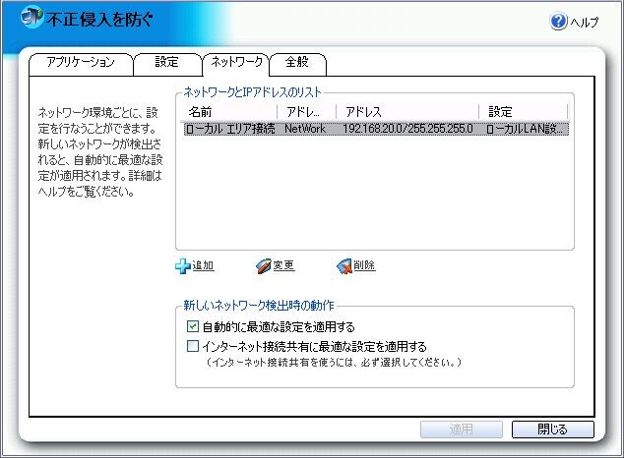Click the pencil edit icon
The width and height of the screenshot is (624, 458).
(263, 265)
